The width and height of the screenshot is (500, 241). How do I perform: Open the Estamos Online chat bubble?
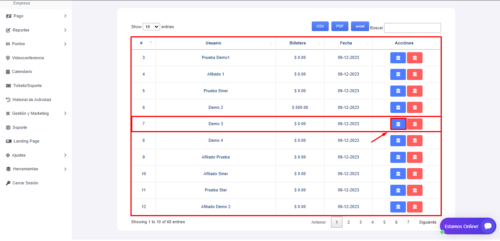468,226
